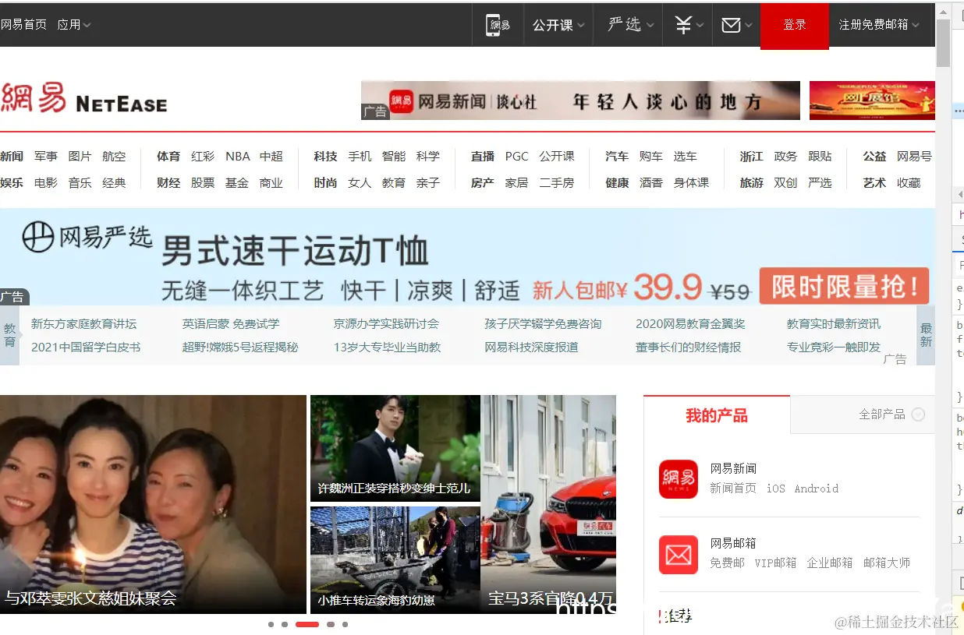Click the 军事 link

[46, 157]
